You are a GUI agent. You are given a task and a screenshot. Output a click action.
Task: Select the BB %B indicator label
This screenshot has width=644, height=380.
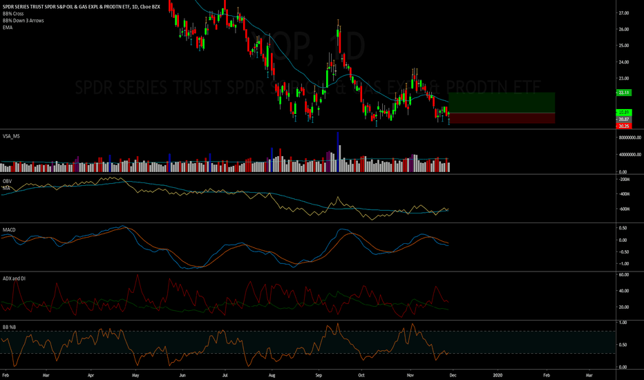click(9, 327)
